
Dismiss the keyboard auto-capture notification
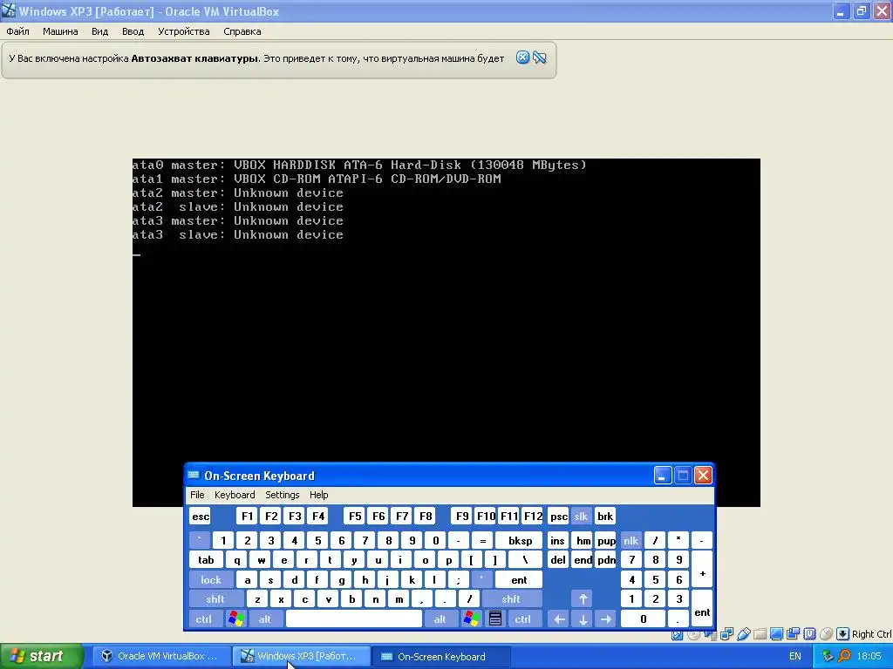(x=522, y=57)
